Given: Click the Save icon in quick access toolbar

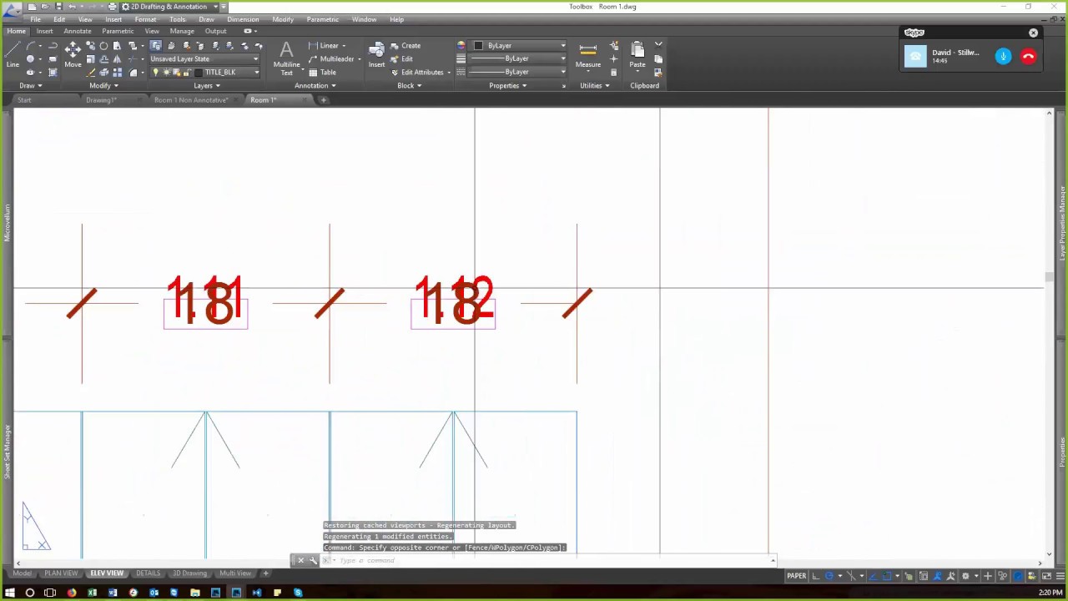Looking at the screenshot, I should (x=58, y=7).
